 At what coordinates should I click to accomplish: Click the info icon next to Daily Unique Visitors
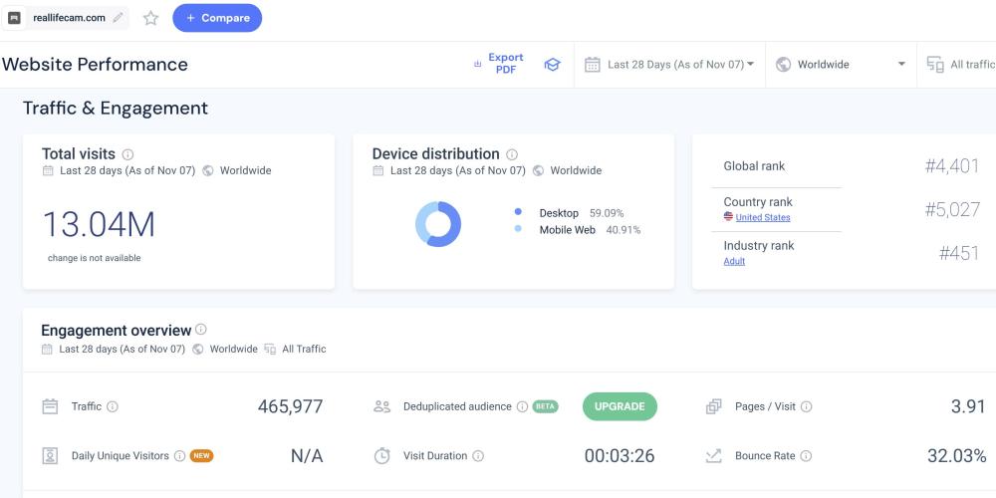pos(179,456)
